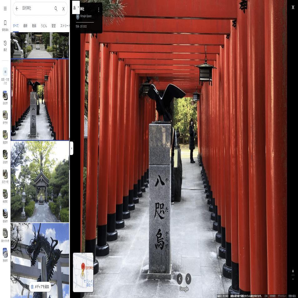Open the 四万十町 recent item
Viewport: 298px width, 298px height.
click(5, 176)
